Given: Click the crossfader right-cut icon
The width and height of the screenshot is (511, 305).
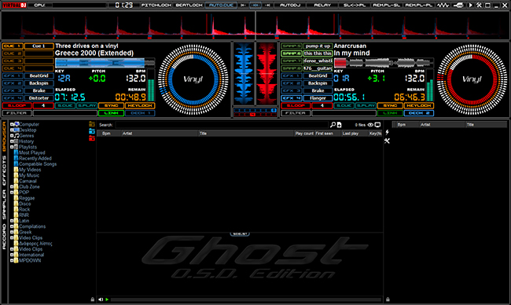Looking at the screenshot, I should pyautogui.click(x=267, y=5).
